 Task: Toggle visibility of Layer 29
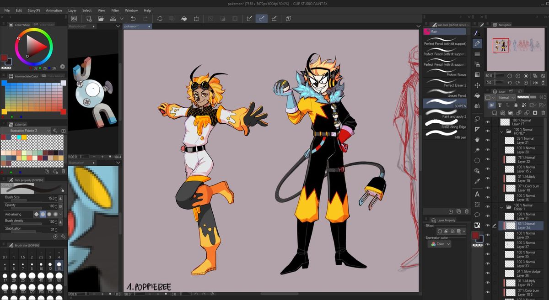pos(487,235)
